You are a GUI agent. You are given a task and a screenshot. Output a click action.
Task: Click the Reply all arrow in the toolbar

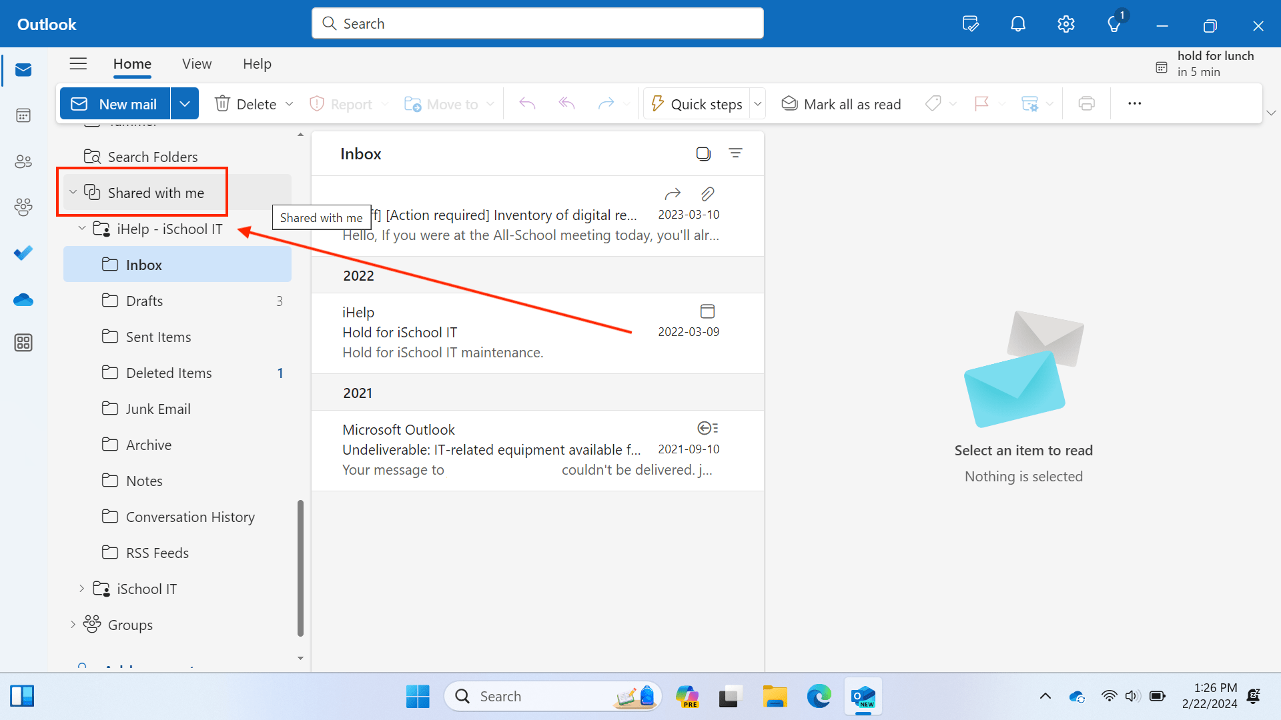[x=566, y=104]
